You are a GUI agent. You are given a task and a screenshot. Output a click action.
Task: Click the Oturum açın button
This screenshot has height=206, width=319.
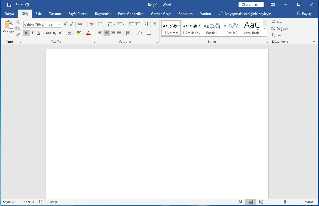click(251, 5)
